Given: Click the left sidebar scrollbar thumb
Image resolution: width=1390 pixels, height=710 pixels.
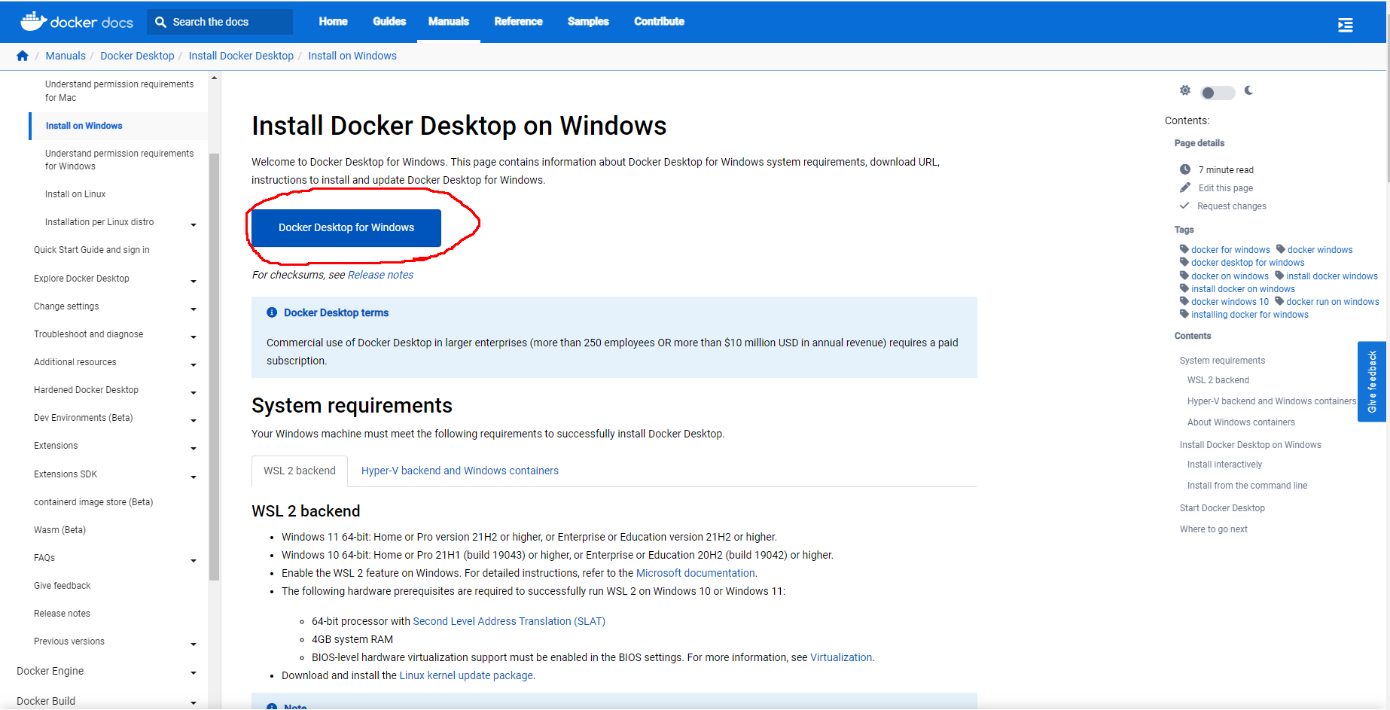Looking at the screenshot, I should coord(214,367).
